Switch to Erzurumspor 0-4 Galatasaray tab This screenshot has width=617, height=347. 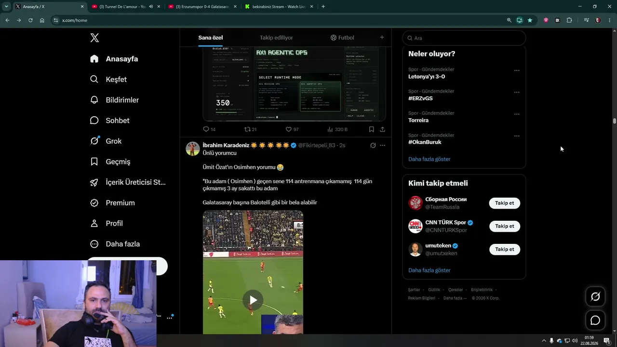coord(202,7)
